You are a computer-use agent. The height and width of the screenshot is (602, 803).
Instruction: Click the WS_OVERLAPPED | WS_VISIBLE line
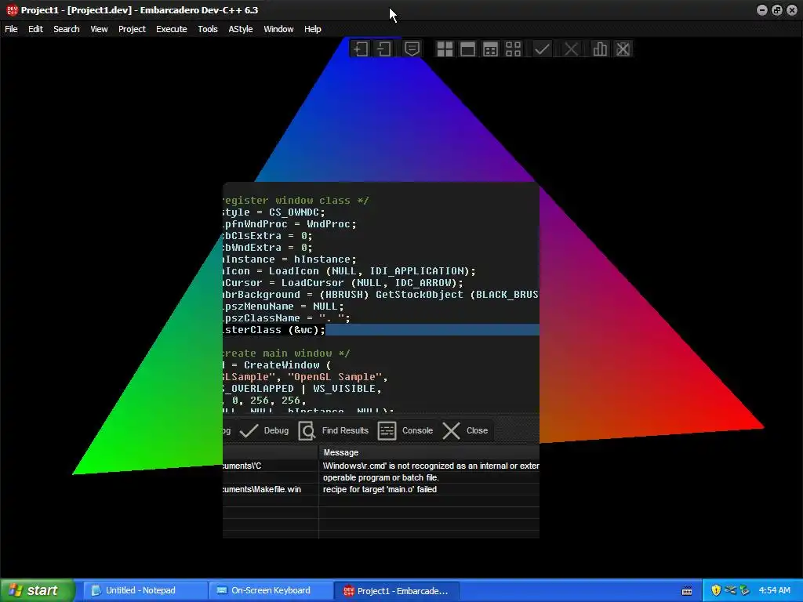pos(302,389)
